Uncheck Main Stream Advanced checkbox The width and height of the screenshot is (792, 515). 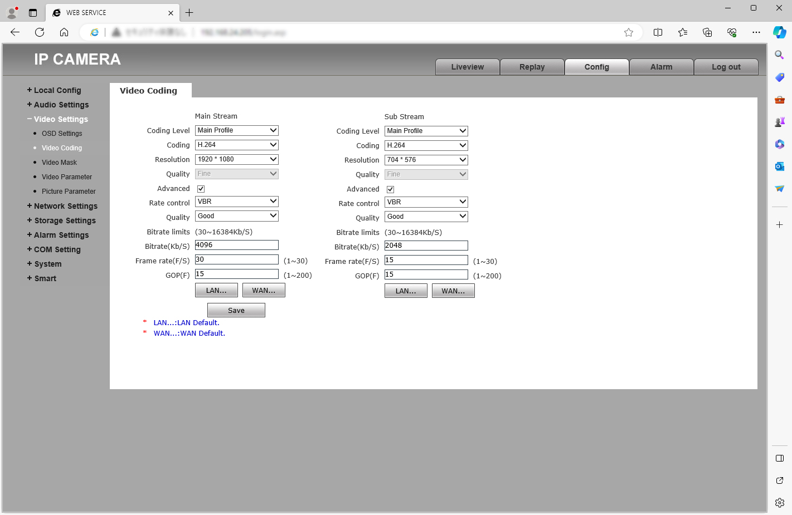pos(201,189)
